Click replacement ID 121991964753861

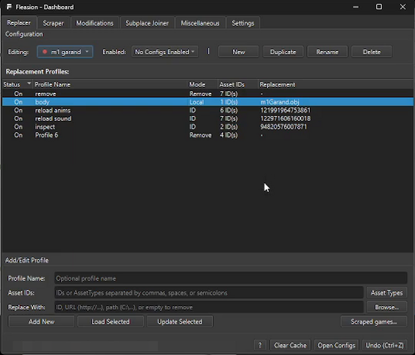tap(285, 110)
